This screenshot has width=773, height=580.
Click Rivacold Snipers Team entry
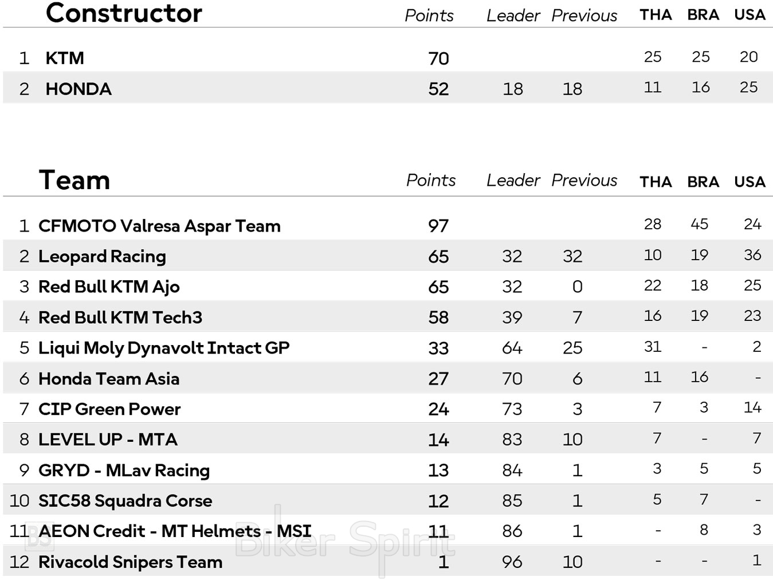coord(130,562)
